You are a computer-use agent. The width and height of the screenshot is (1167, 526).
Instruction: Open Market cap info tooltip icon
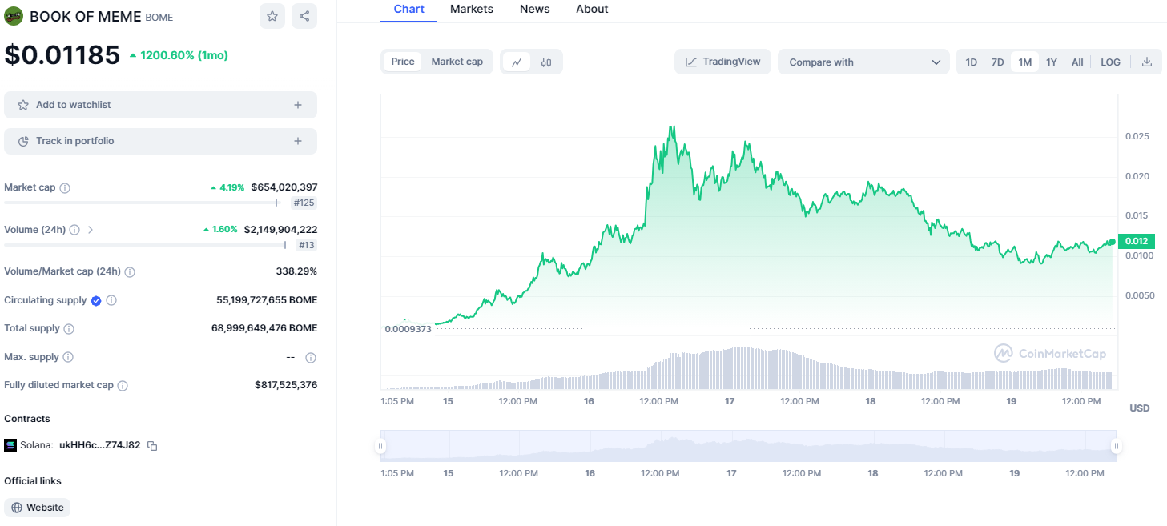(65, 187)
